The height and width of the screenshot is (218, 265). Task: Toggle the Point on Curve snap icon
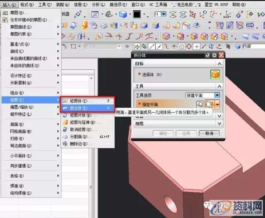point(204,46)
